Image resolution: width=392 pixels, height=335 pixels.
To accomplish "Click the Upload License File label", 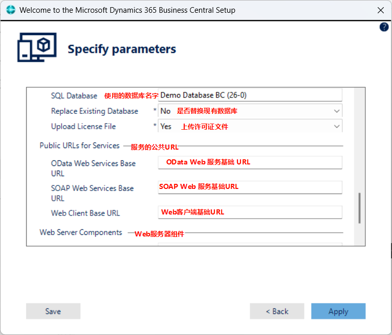I will 83,126.
